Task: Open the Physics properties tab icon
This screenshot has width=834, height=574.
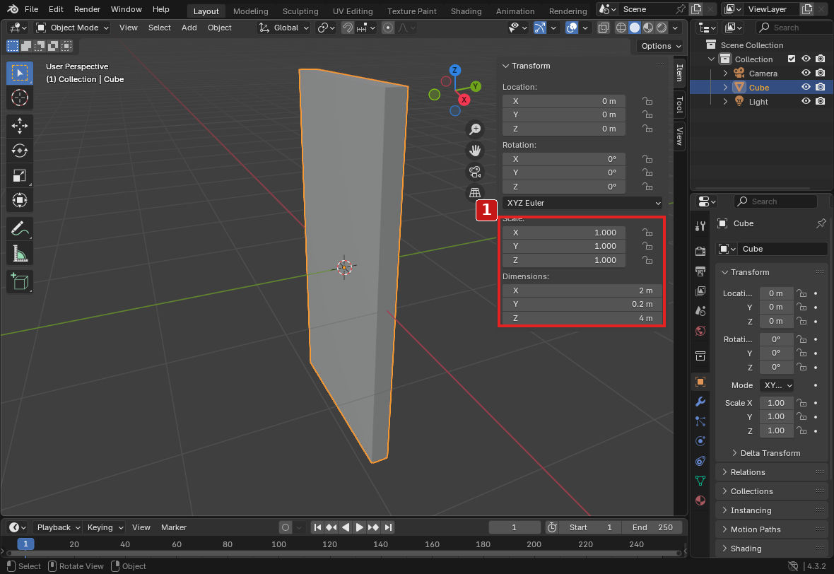Action: pos(700,441)
